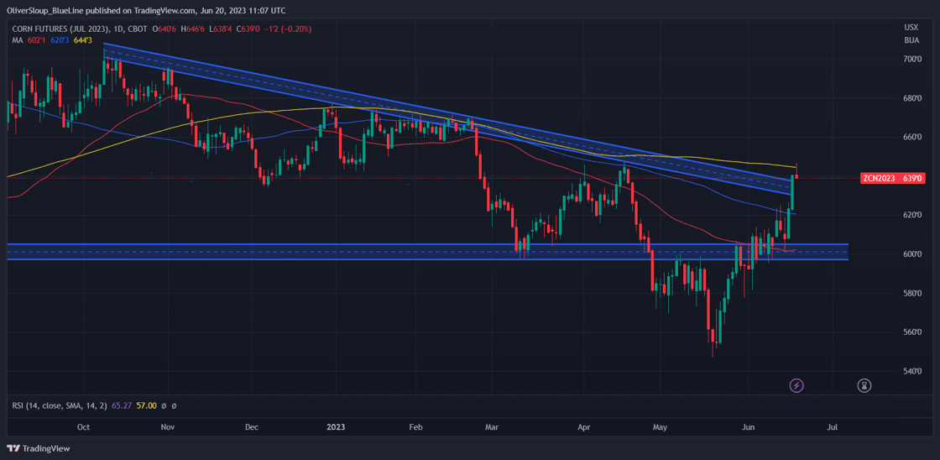Click the Jul label on time axis
The height and width of the screenshot is (460, 940).
832,427
